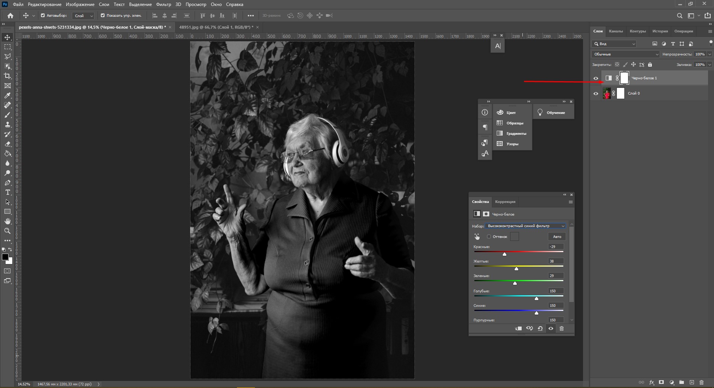714x388 pixels.
Task: Open the Градиенты panel
Action: (513, 133)
